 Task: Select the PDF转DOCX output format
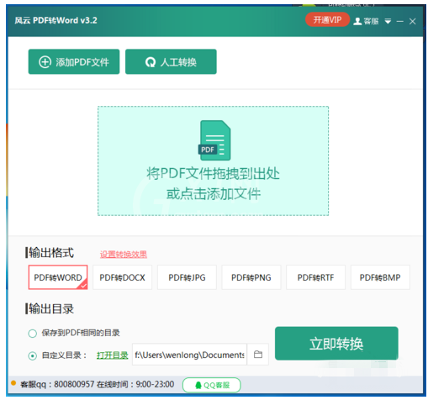coord(122,277)
